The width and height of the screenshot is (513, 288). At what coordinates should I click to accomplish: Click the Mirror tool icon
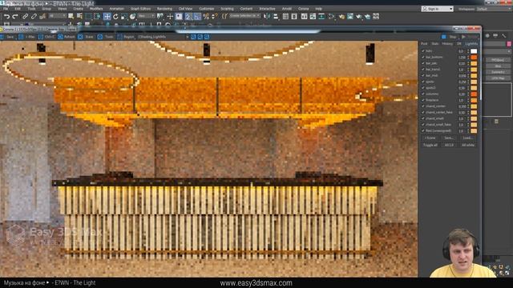(x=267, y=16)
